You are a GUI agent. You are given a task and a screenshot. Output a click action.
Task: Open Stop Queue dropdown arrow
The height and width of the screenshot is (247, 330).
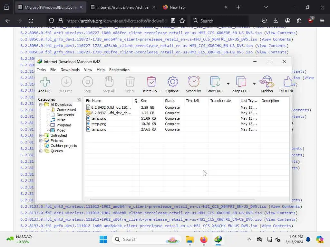(254, 84)
